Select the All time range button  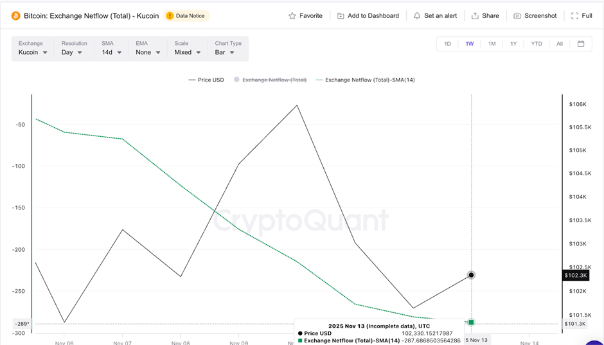(560, 44)
